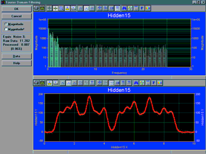Image resolution: width=206 pixels, height=154 pixels.
Task: Click the splitter bar below the frequency plot
Action: (119, 77)
